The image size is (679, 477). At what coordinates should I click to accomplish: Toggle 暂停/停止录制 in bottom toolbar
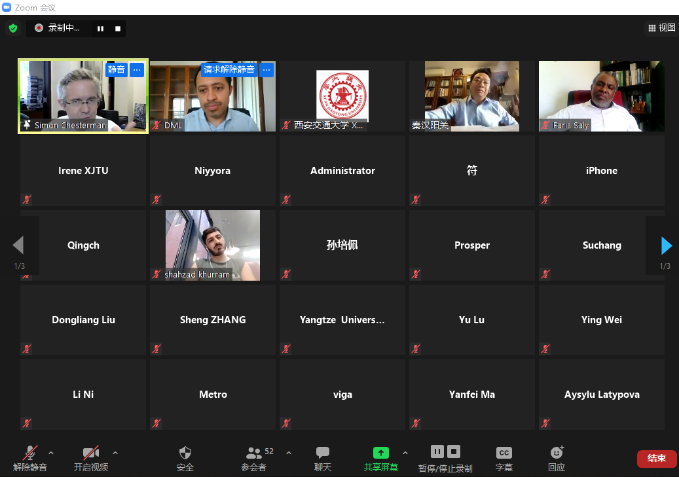coord(445,453)
